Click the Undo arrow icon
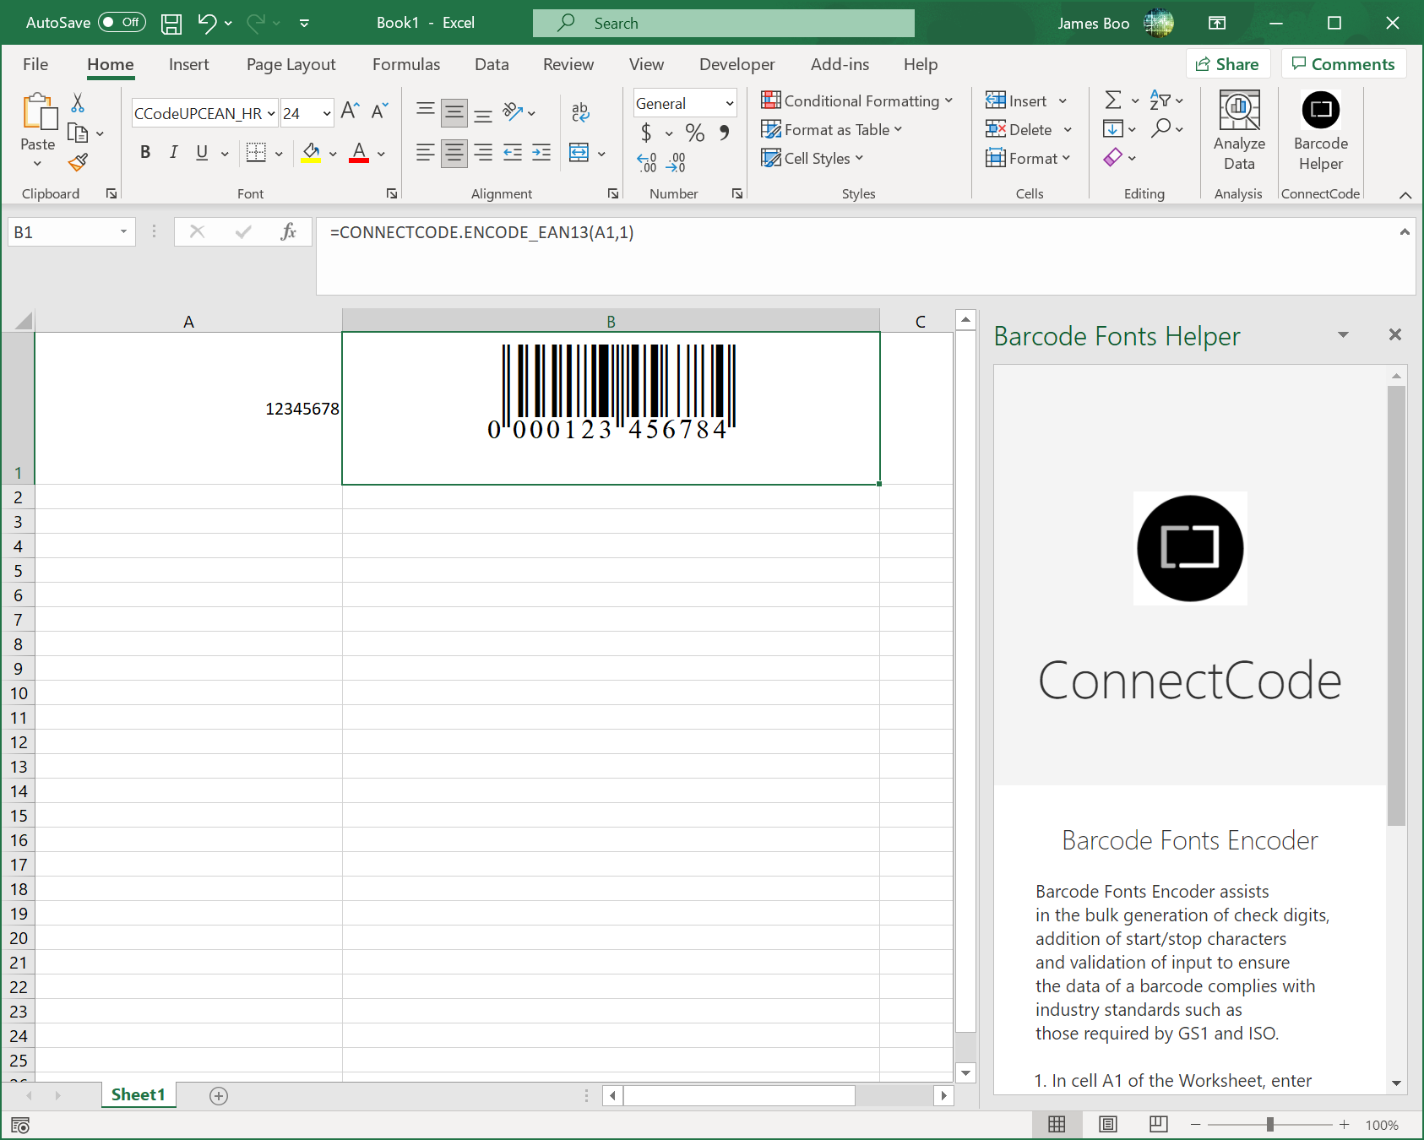This screenshot has width=1424, height=1140. (207, 23)
